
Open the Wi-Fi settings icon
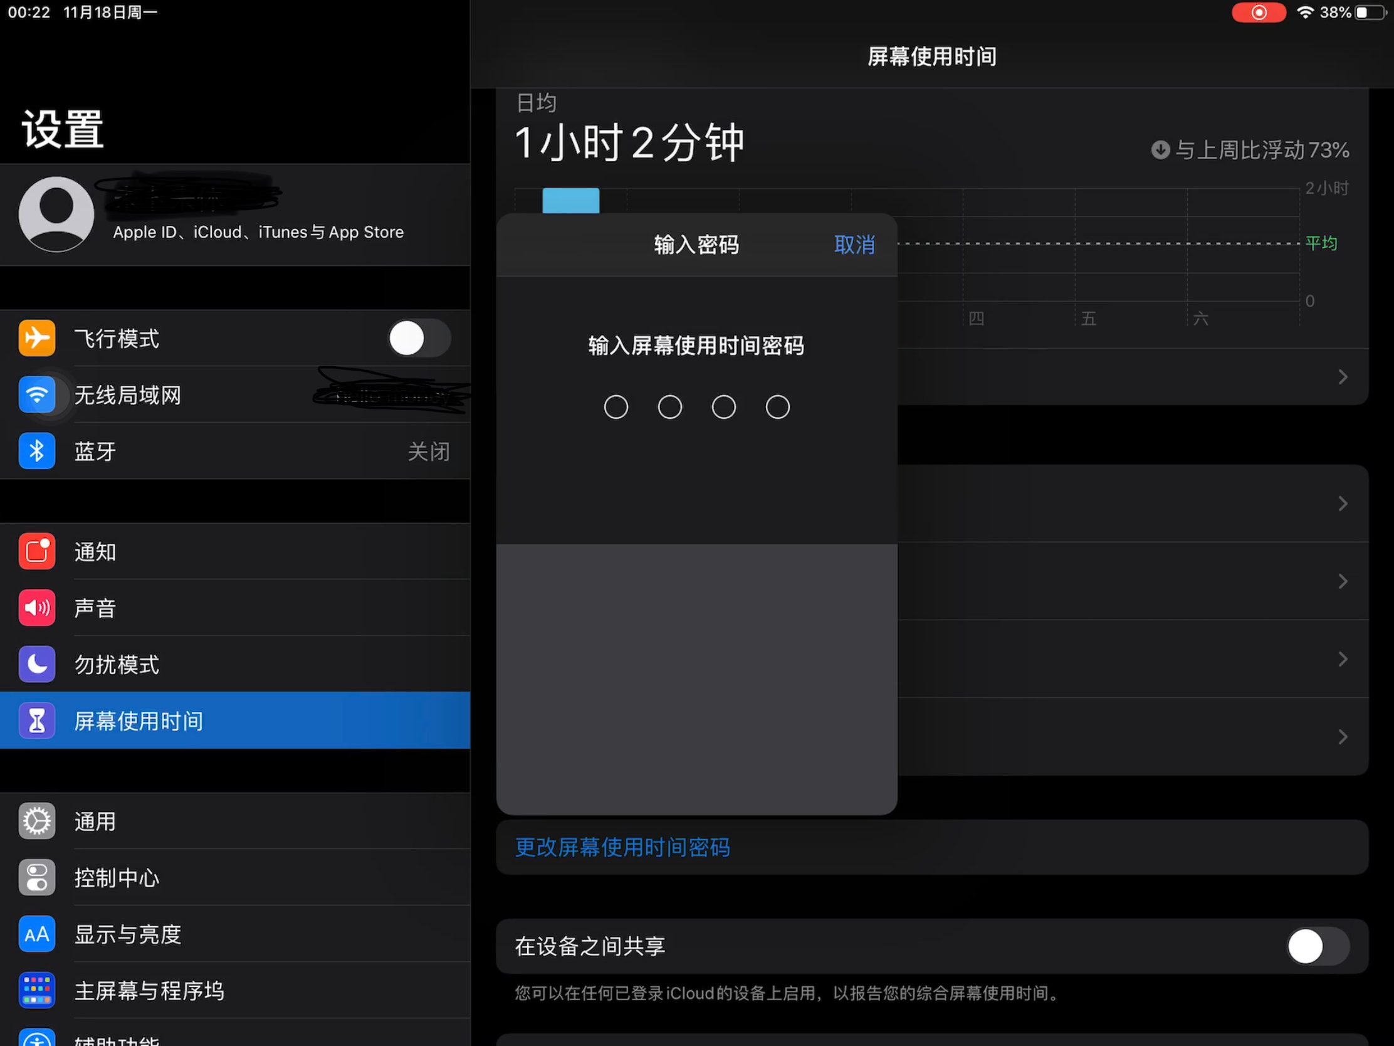click(x=36, y=395)
